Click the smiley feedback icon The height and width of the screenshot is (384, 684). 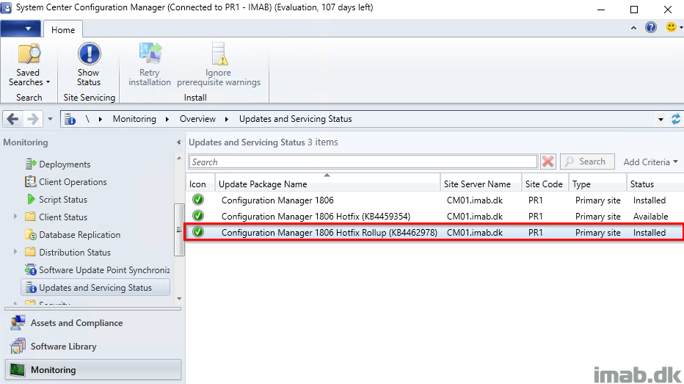point(671,27)
